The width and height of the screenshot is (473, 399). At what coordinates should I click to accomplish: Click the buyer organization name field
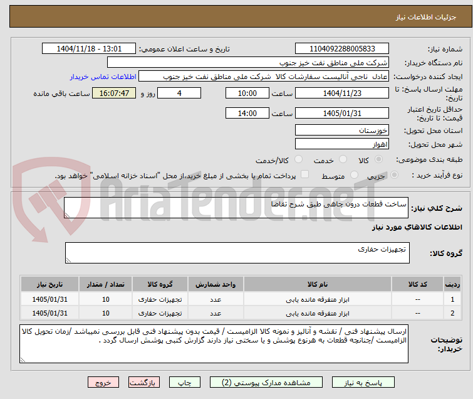coord(248,63)
